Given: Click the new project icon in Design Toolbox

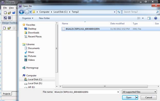Looking at the screenshot, I should click(x=4, y=28).
